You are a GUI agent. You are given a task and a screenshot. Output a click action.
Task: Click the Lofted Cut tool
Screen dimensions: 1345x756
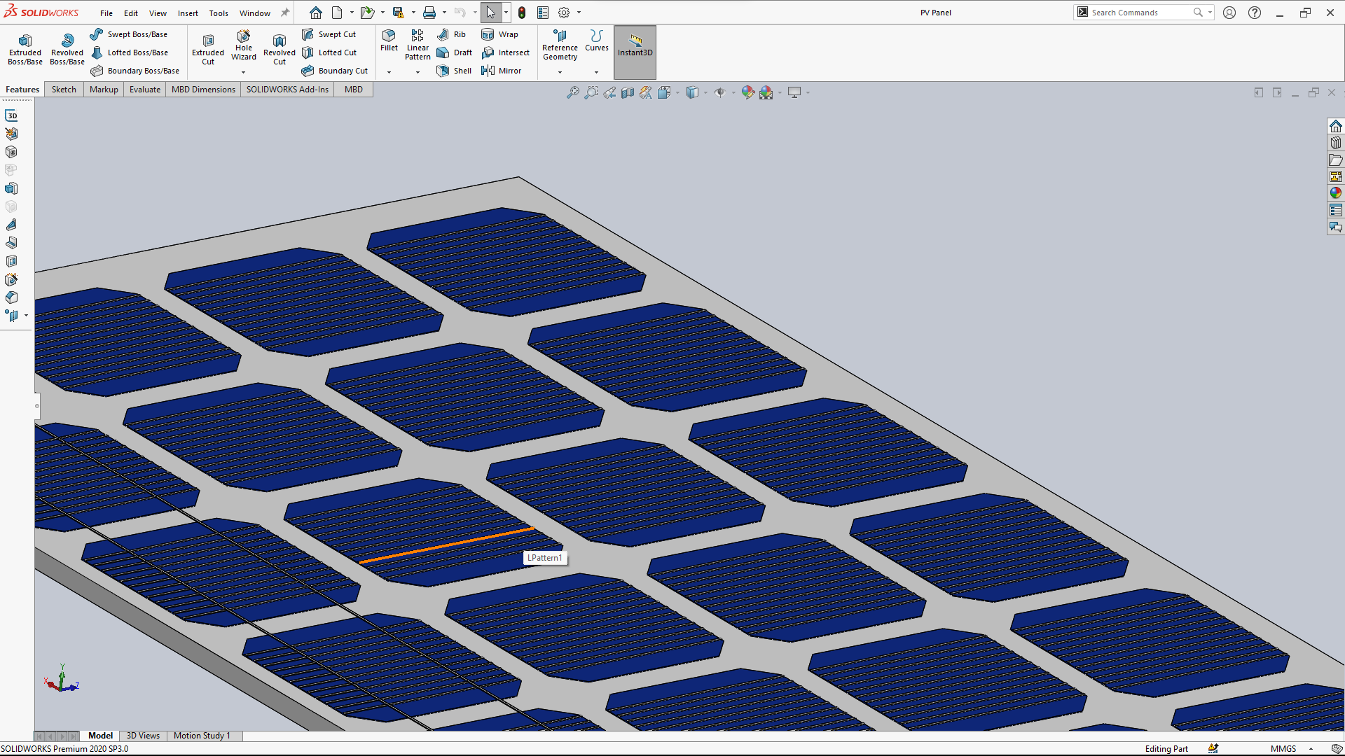tap(329, 52)
